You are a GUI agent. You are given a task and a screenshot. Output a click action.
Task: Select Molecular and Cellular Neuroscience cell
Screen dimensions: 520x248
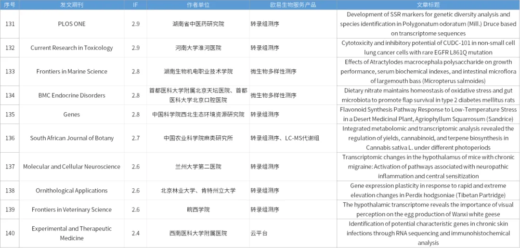tap(72, 167)
